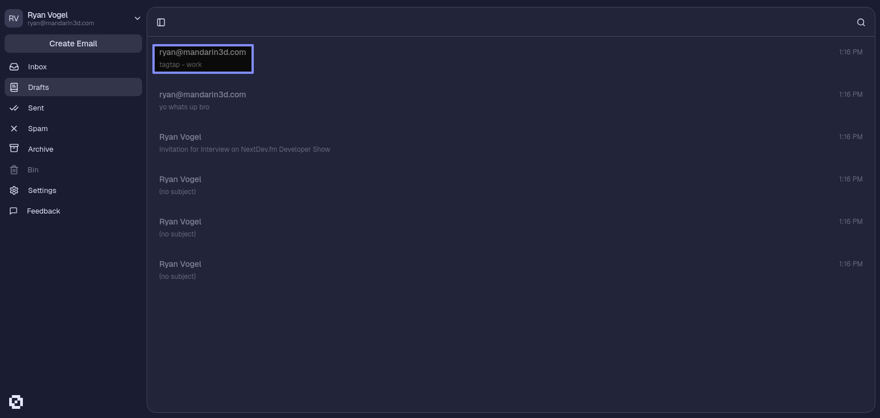Expand the Ryan Vogel account dropdown chevron
The height and width of the screenshot is (418, 880).
click(x=137, y=18)
